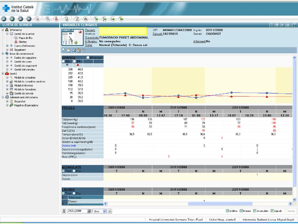Click the Diagnòstic link
The image size is (298, 224).
point(92,38)
